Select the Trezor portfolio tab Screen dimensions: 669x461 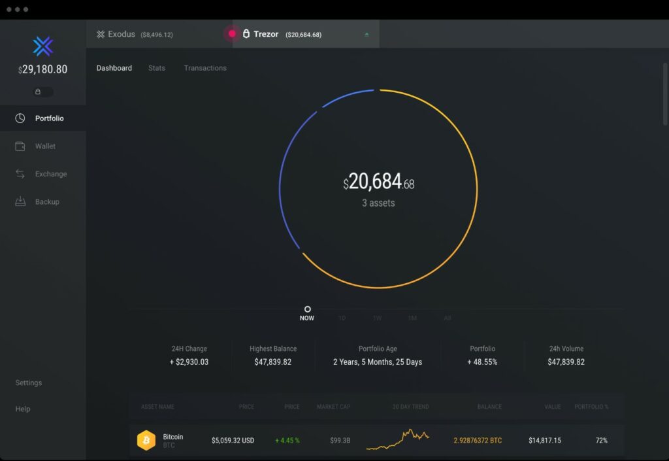pos(306,34)
